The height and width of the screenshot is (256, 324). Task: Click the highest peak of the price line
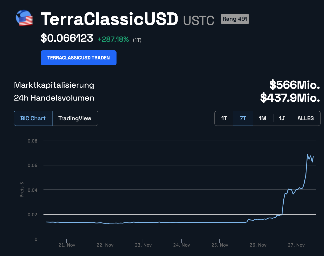[307, 155]
